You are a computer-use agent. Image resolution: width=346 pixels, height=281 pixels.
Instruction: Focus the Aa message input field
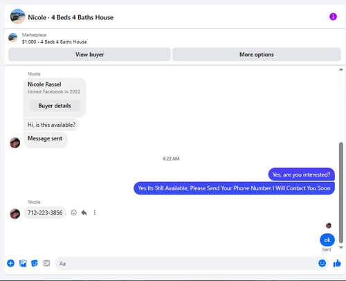click(x=187, y=264)
